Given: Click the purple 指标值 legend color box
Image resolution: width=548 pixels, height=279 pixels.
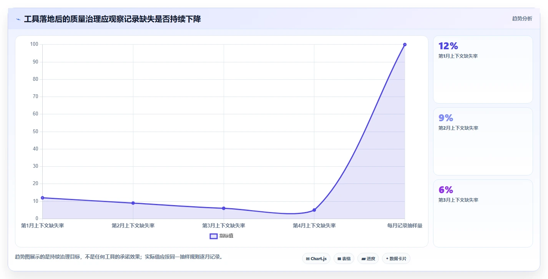Looking at the screenshot, I should click(x=214, y=236).
